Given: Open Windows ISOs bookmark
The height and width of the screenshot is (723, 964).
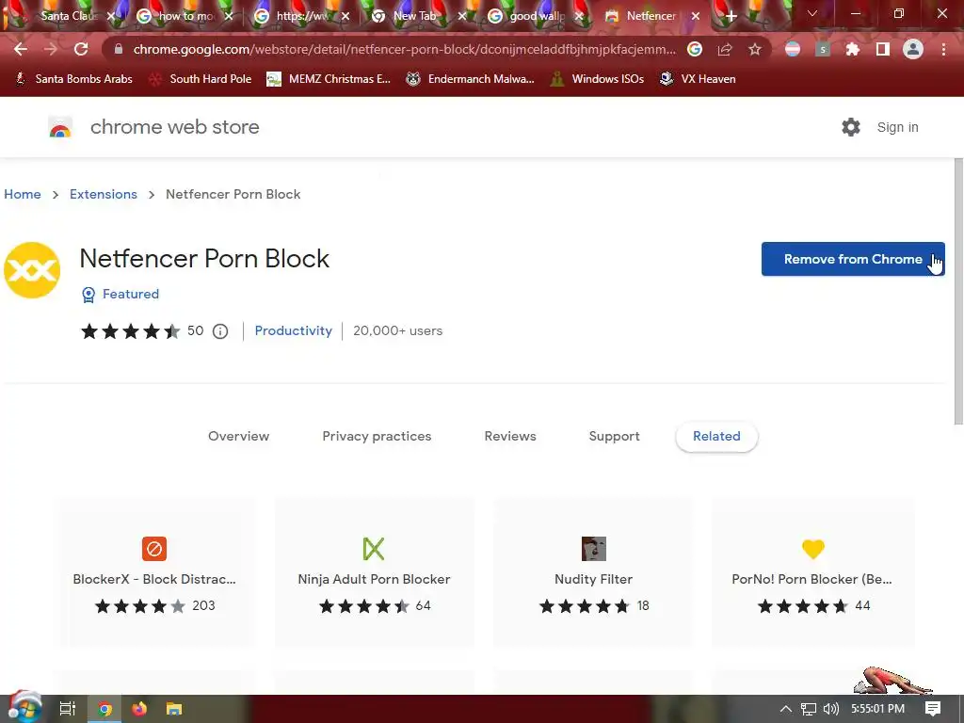Looking at the screenshot, I should 597,79.
